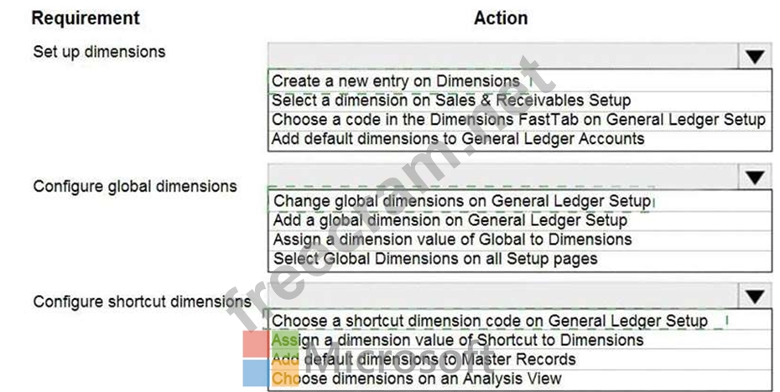The height and width of the screenshot is (392, 780).
Task: Click the Configure shortcut dimensions combo box field
Action: tap(503, 297)
